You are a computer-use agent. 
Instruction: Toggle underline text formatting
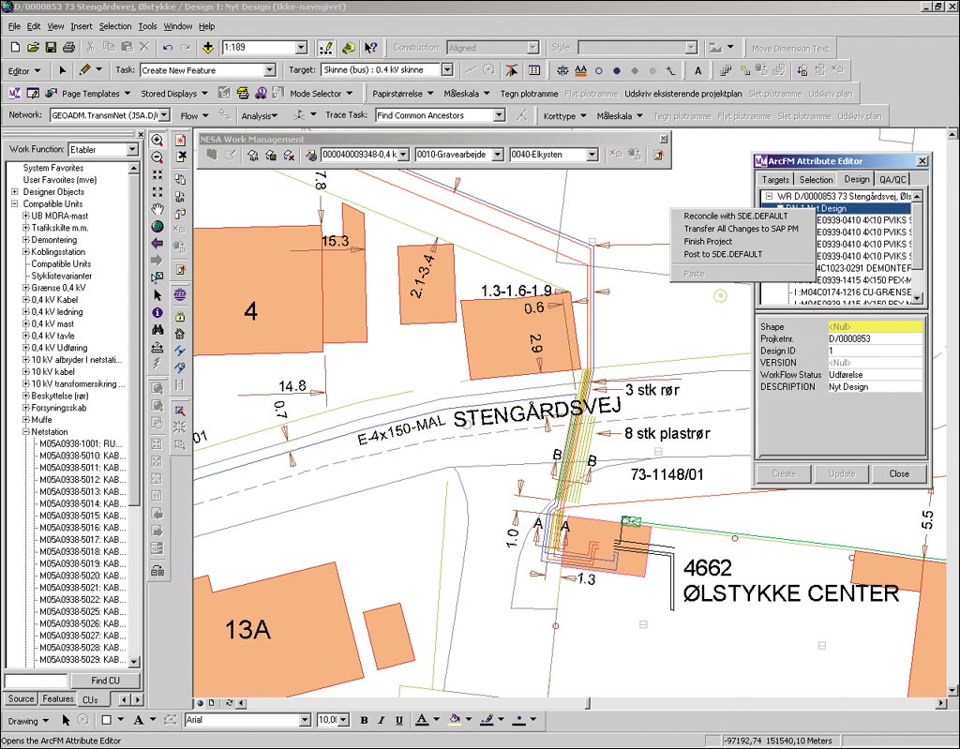coord(398,720)
